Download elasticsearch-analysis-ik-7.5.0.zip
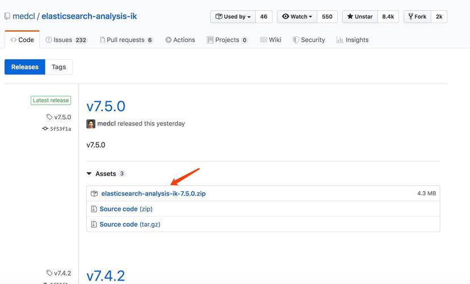This screenshot has height=284, width=470. (x=153, y=194)
